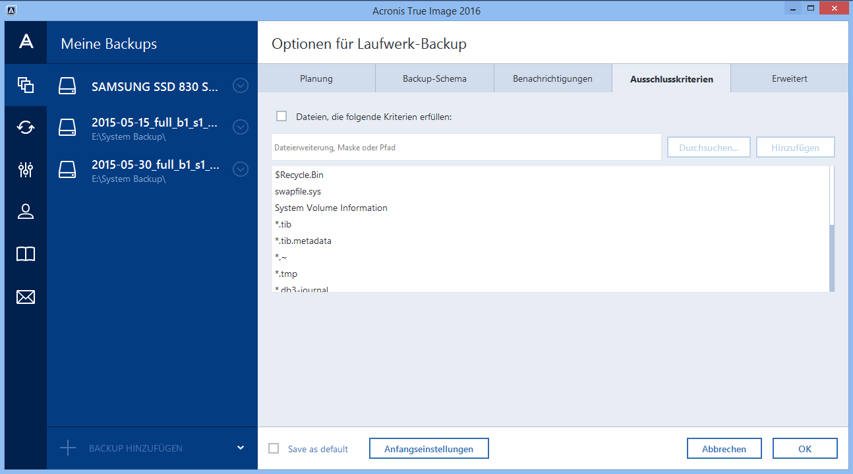This screenshot has height=474, width=853.
Task: Open the Tools sliders icon in sidebar
Action: click(26, 169)
